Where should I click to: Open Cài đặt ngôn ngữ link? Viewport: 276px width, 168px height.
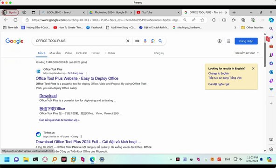click(x=219, y=84)
